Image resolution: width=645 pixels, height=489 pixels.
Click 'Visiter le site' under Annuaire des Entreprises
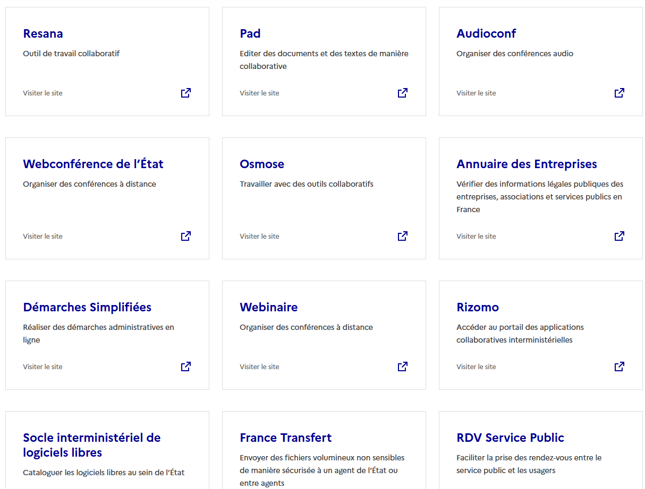click(476, 236)
